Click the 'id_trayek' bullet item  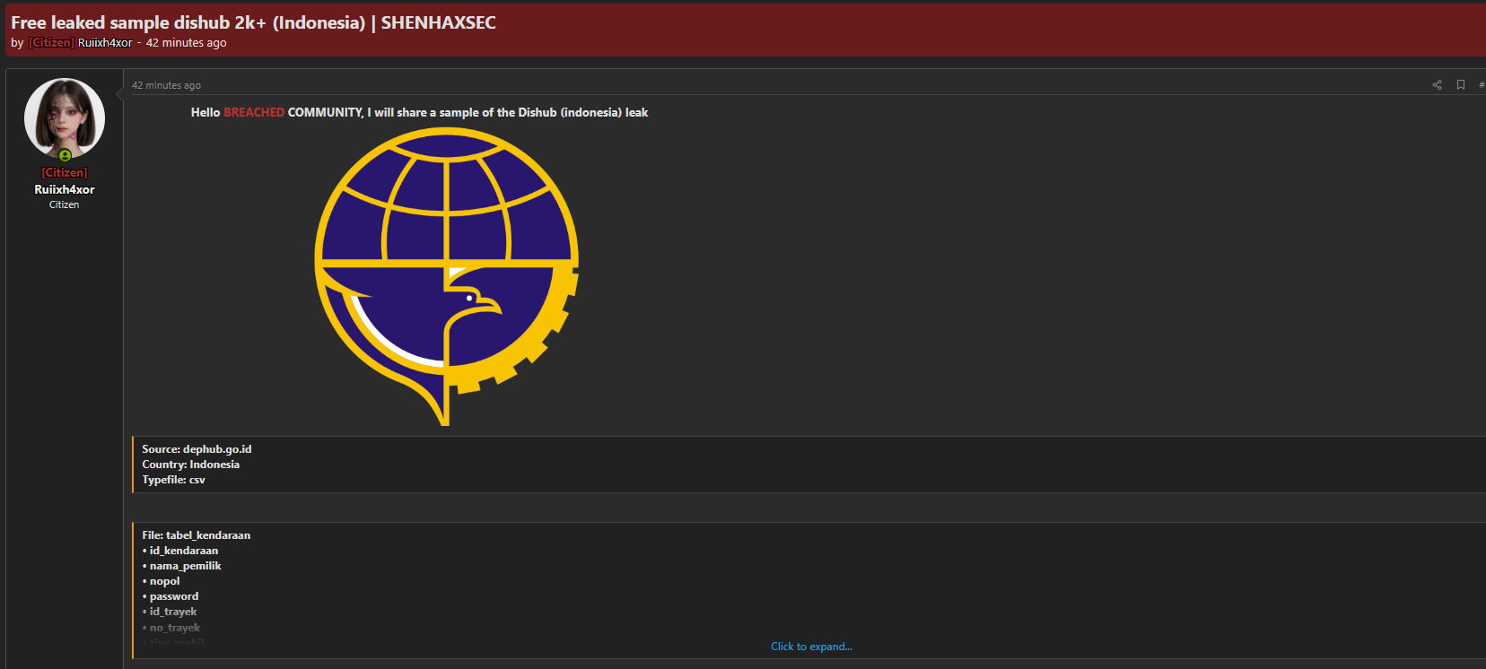point(169,612)
